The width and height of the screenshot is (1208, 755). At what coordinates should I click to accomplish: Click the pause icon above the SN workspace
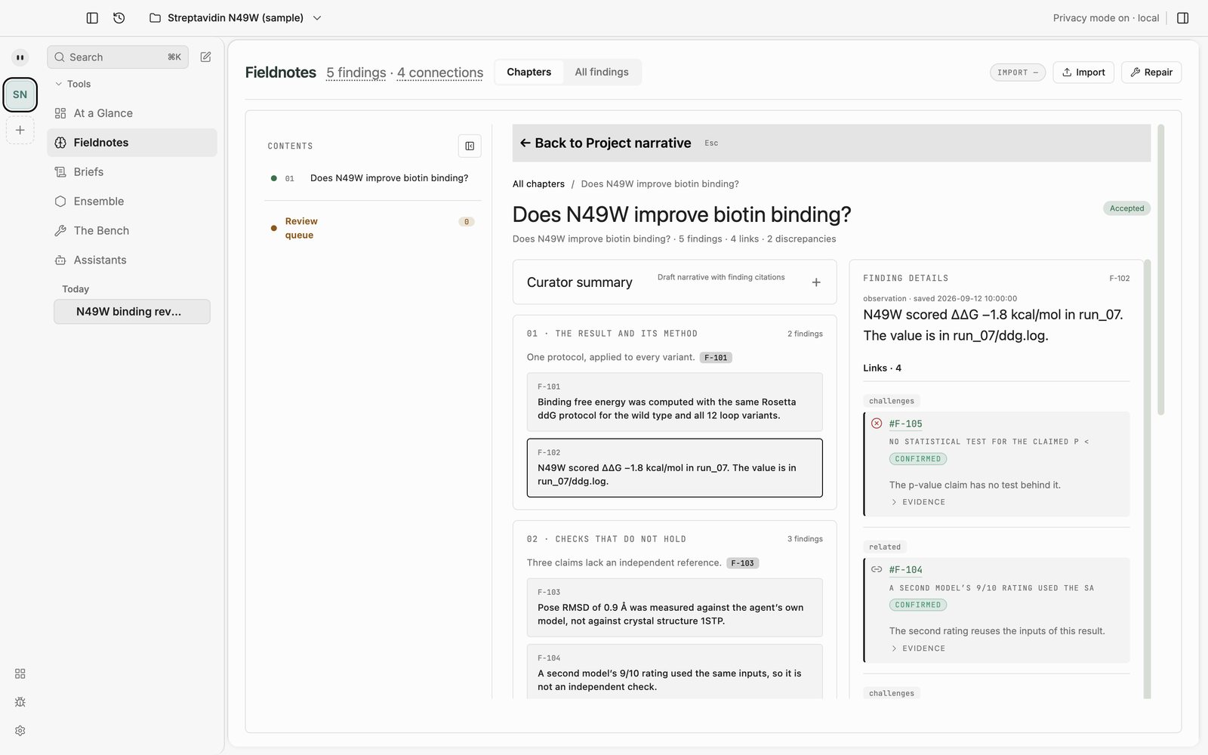click(20, 57)
